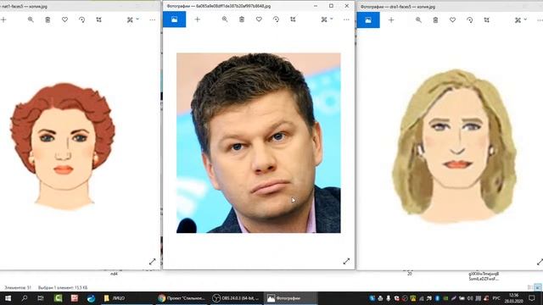Minimize the middle Photos window

tap(316, 6)
